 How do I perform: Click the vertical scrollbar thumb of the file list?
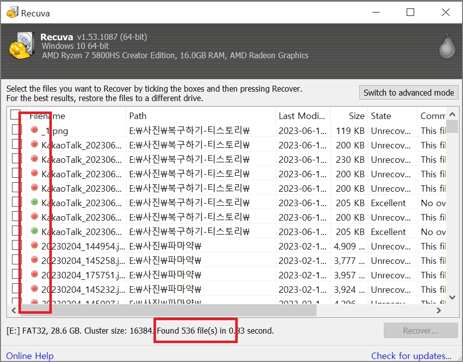(x=452, y=126)
